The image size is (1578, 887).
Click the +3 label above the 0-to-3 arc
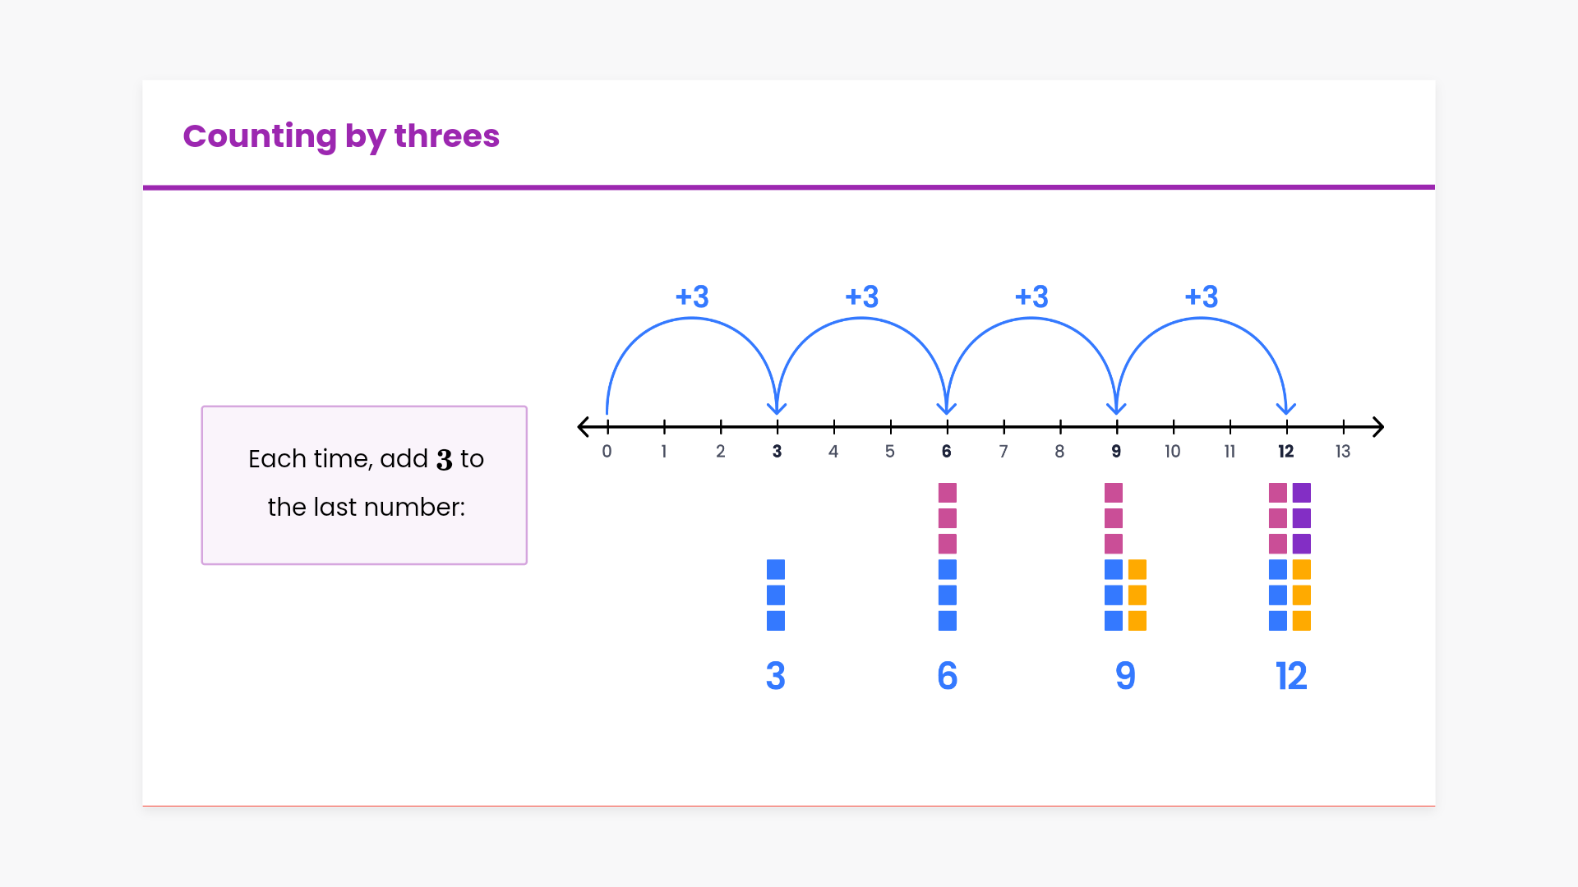click(x=692, y=297)
